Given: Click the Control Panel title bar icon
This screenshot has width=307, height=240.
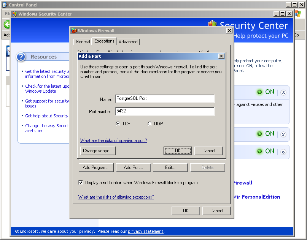Looking at the screenshot, I should (x=5, y=5).
